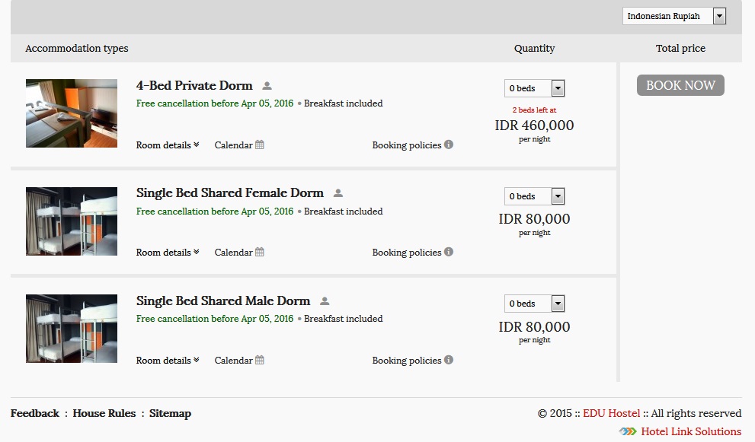Click person icon next to 4-Bed Private Dorm
This screenshot has height=442, width=755.
(267, 86)
